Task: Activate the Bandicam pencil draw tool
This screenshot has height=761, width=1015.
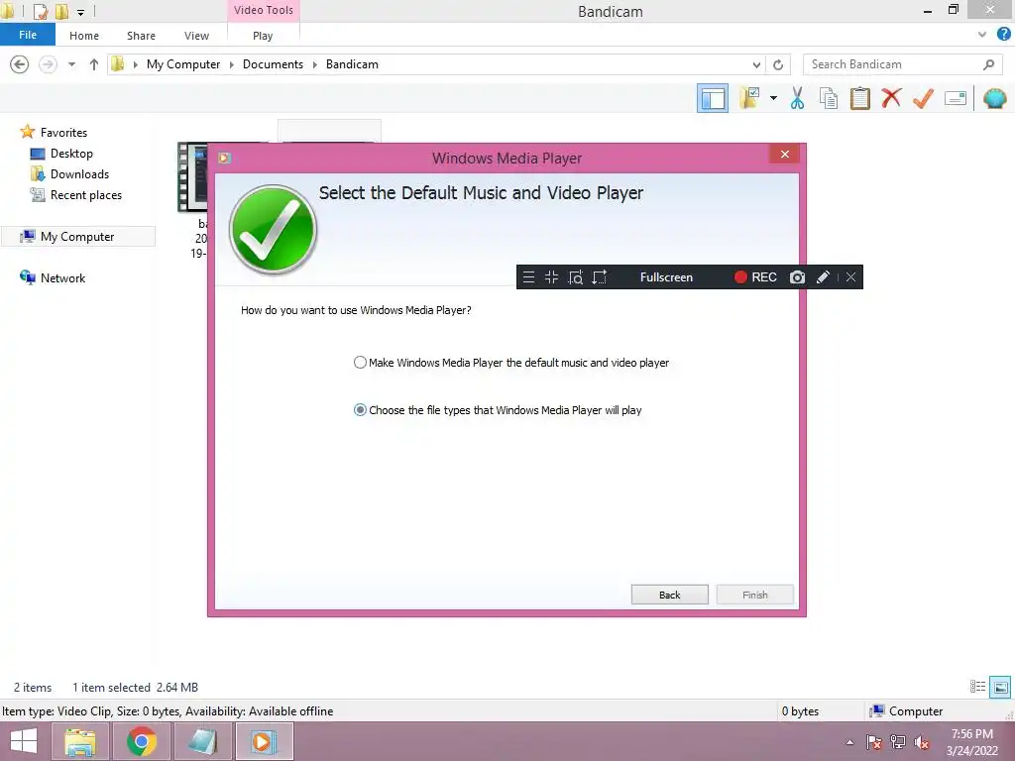Action: [823, 277]
